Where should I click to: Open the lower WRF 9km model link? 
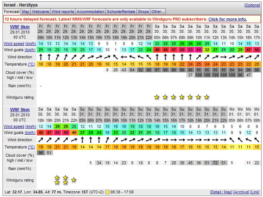coord(20,110)
